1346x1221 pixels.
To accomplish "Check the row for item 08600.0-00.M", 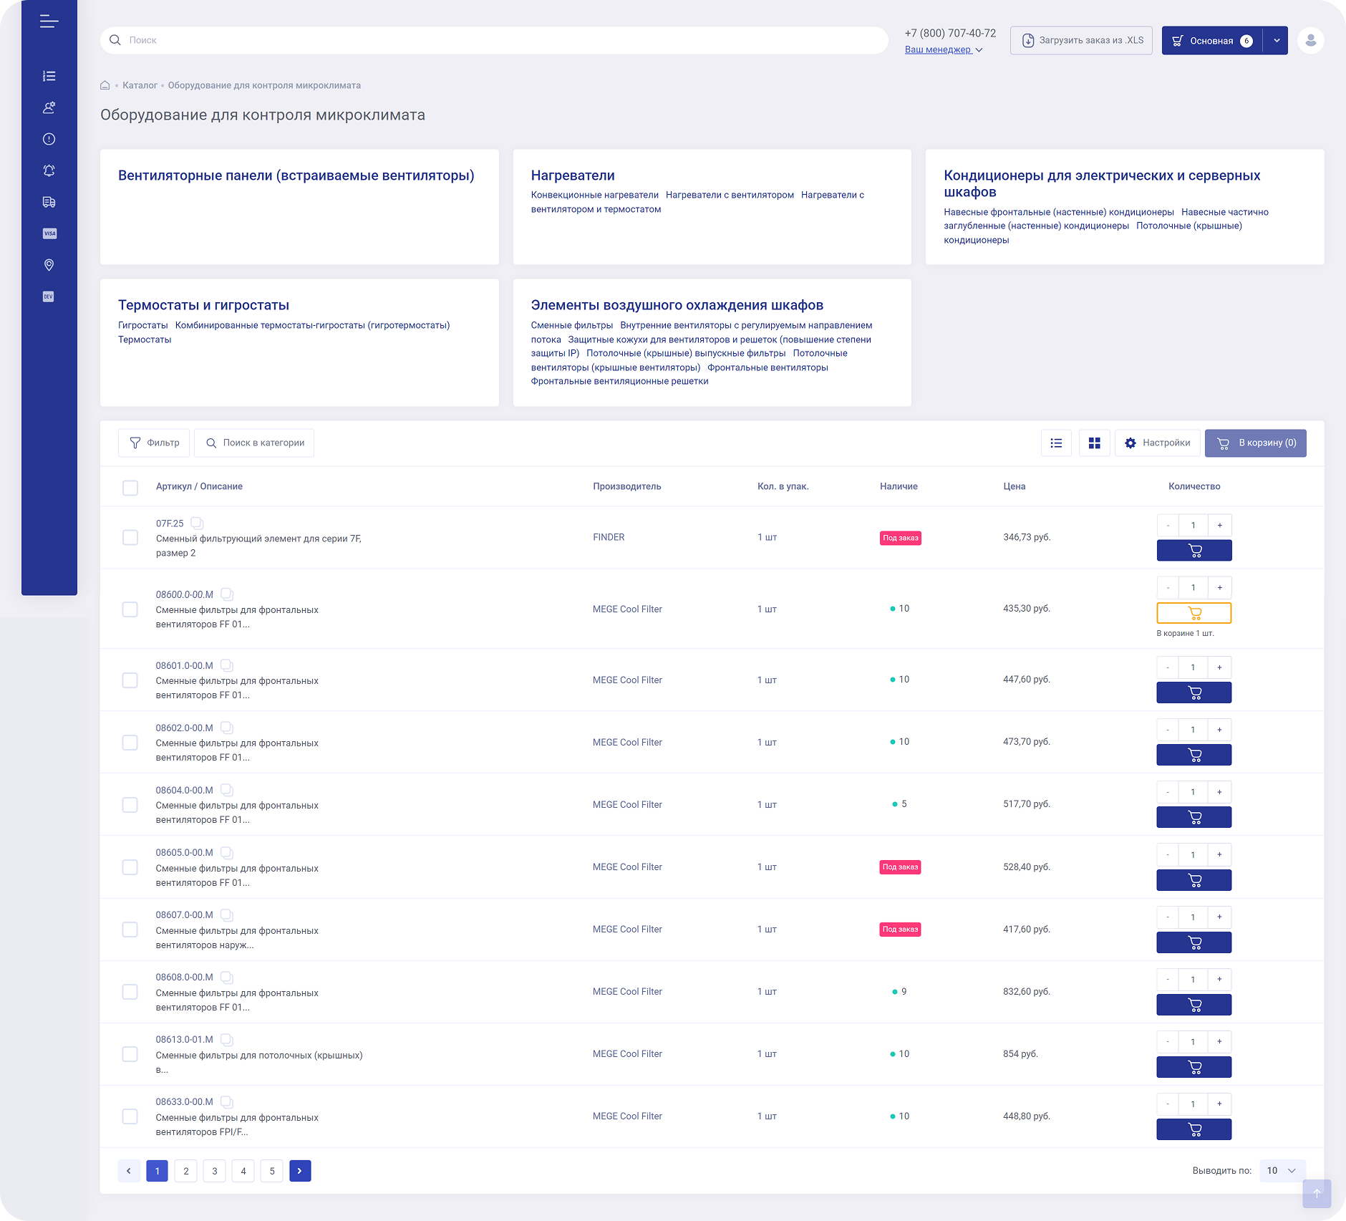I will [130, 609].
